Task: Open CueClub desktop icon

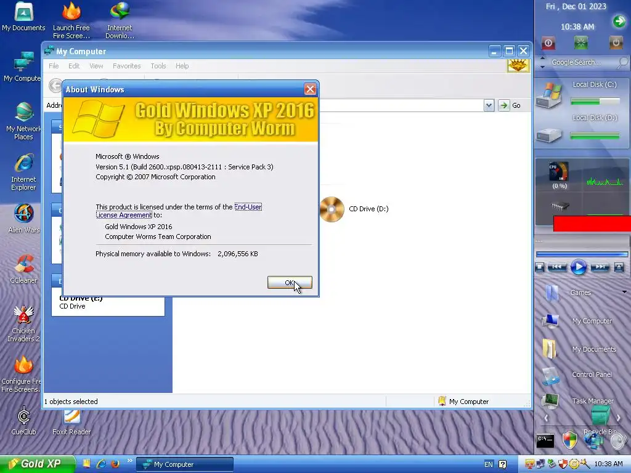Action: [23, 420]
